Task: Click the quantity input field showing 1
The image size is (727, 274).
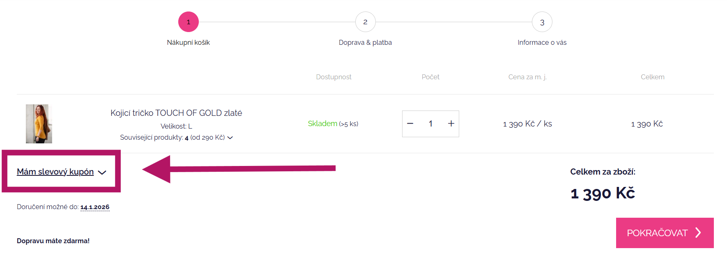Action: tap(430, 124)
